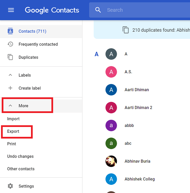Select Import from More options

click(13, 119)
